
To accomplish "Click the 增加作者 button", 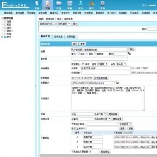I will pos(113,114).
